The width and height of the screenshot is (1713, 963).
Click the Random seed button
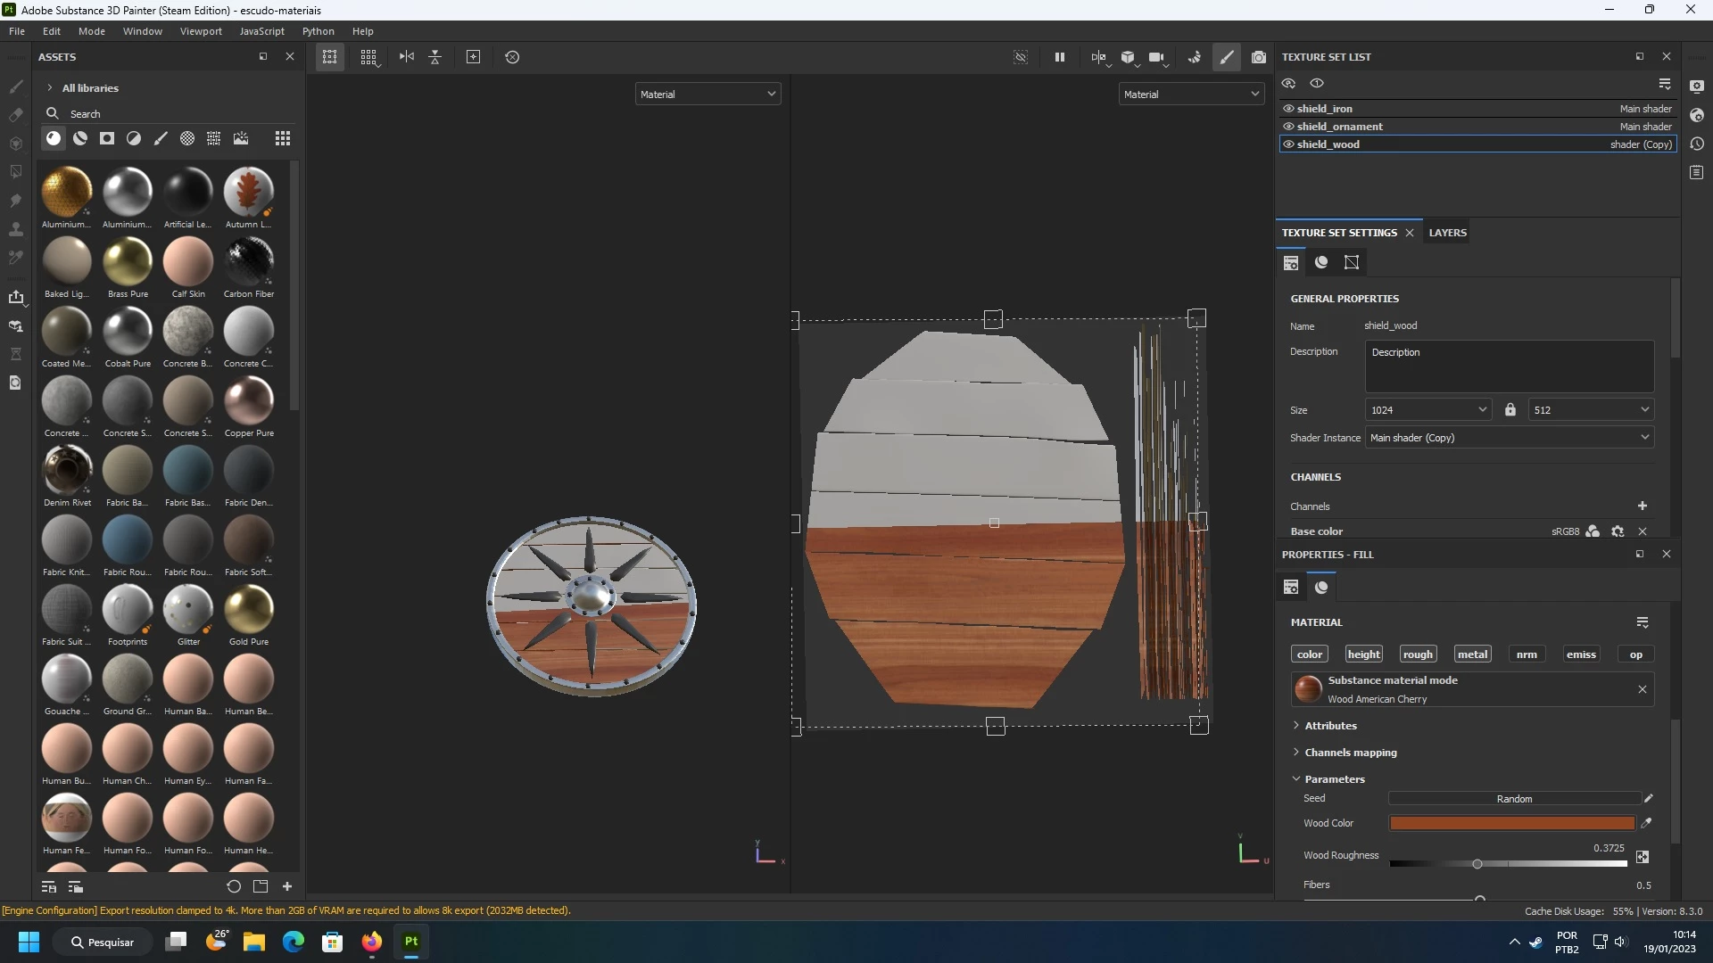click(1514, 799)
